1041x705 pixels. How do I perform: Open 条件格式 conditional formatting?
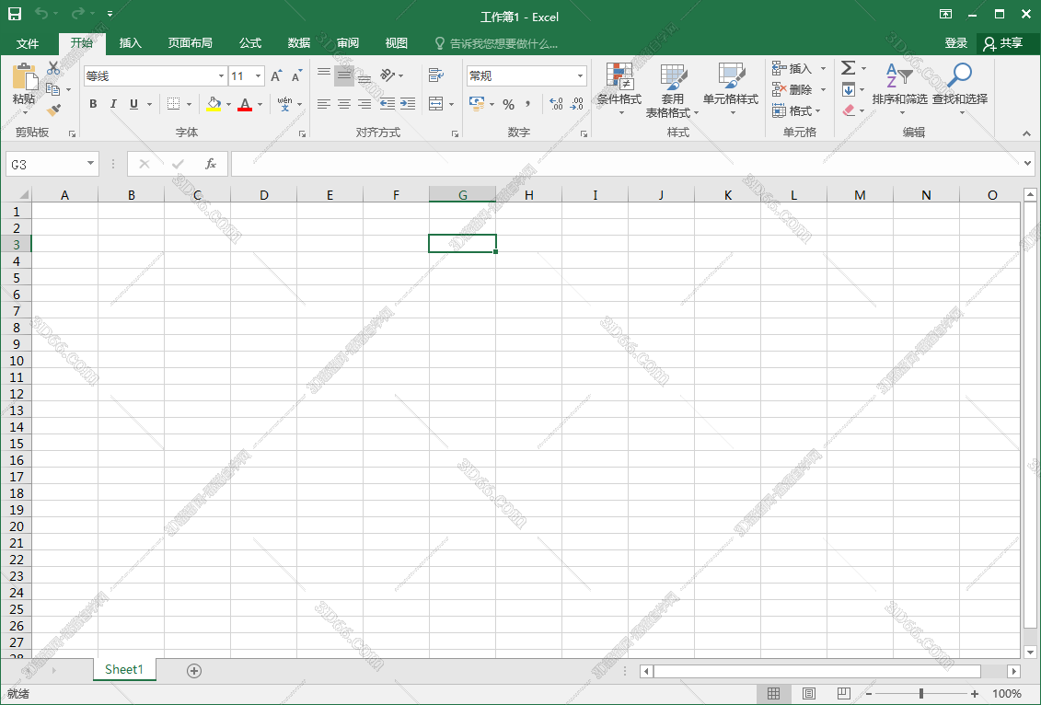pyautogui.click(x=619, y=87)
